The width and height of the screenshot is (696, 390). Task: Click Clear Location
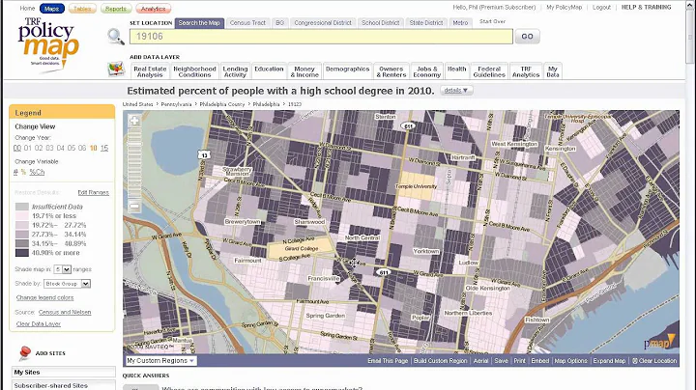[x=654, y=361]
